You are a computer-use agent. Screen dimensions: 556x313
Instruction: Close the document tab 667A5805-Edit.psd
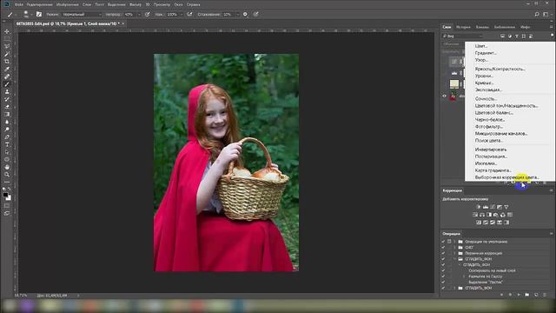123,23
